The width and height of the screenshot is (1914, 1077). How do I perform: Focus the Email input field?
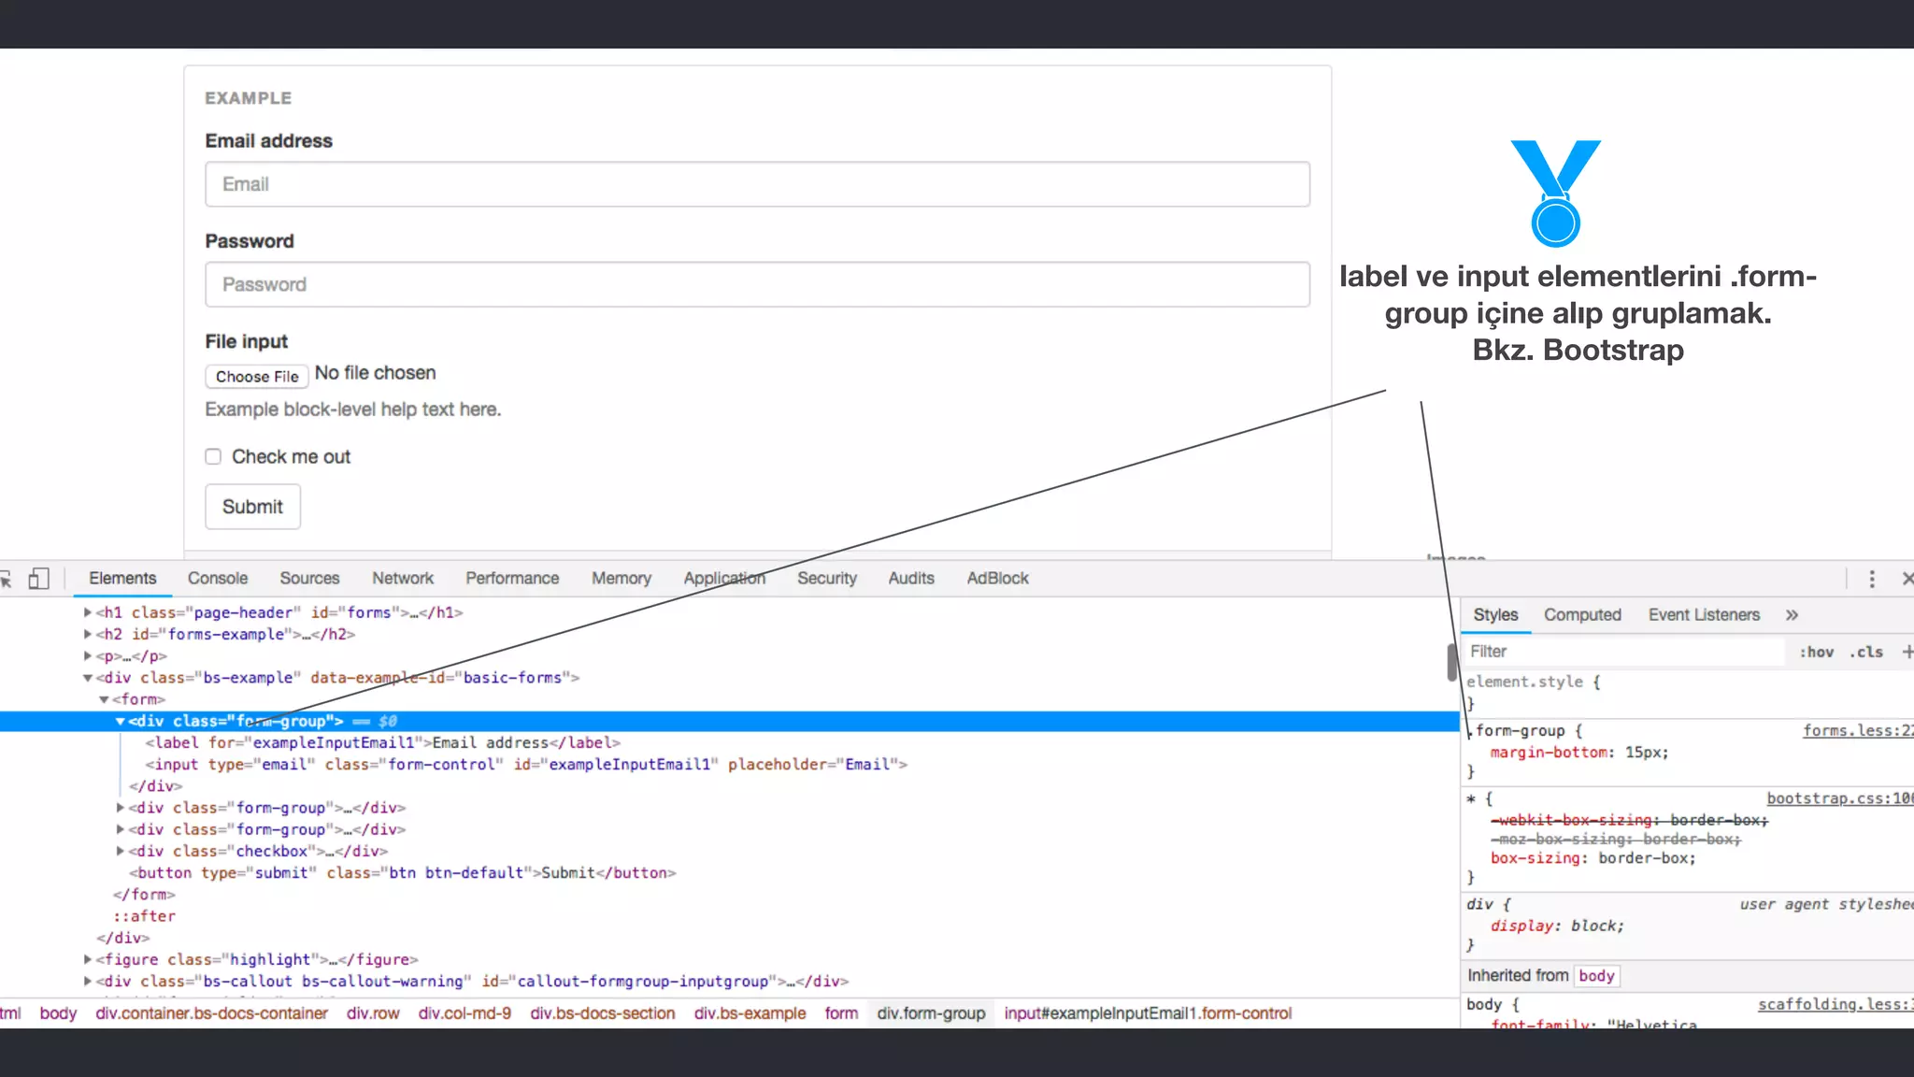tap(757, 184)
